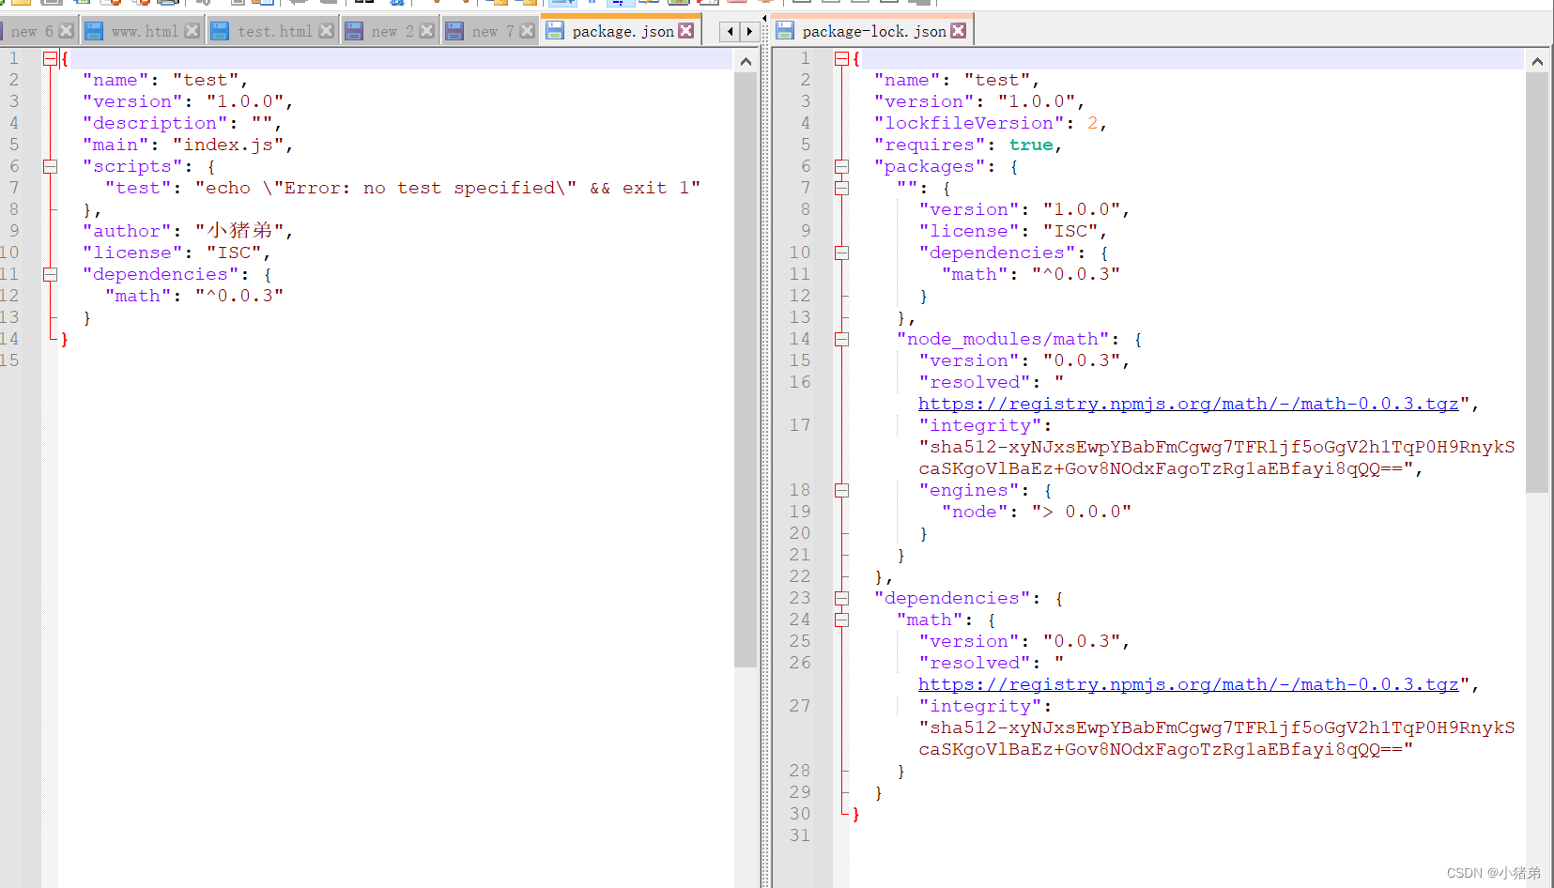Select the package-lock.json tab in the right view
The image size is (1554, 888).
872,31
